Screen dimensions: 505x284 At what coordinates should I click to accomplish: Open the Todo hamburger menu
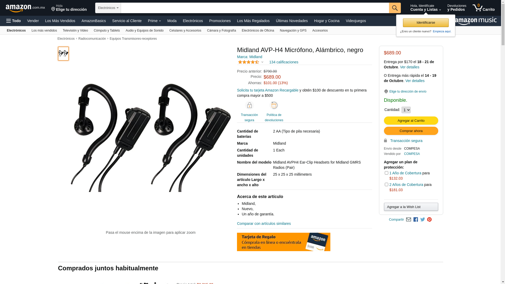pos(13,21)
